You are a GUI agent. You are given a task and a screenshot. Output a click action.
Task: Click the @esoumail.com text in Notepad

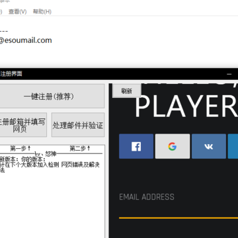pyautogui.click(x=25, y=40)
